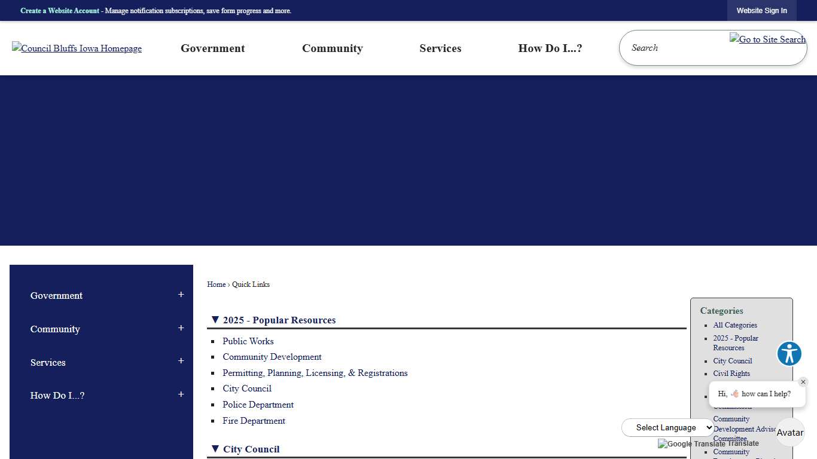Follow the Public Works link
Image resolution: width=817 pixels, height=459 pixels.
click(248, 341)
